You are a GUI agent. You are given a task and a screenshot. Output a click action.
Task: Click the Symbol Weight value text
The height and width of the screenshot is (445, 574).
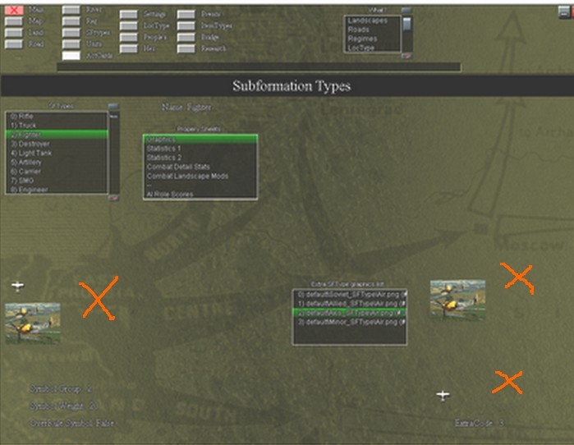point(64,406)
